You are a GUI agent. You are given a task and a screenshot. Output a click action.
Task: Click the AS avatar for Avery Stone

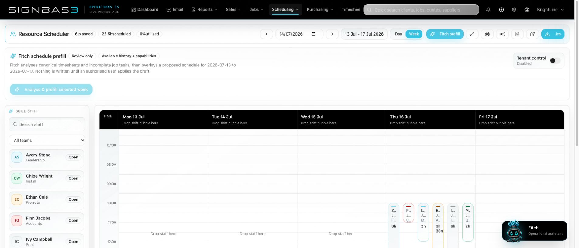(x=17, y=157)
